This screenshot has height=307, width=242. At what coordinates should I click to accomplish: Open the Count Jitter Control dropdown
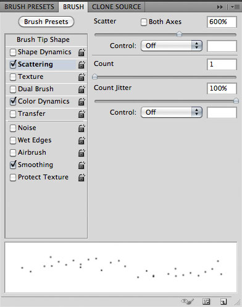[x=172, y=112]
